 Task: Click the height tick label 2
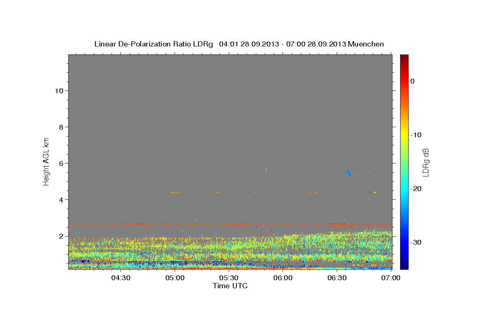tap(62, 236)
